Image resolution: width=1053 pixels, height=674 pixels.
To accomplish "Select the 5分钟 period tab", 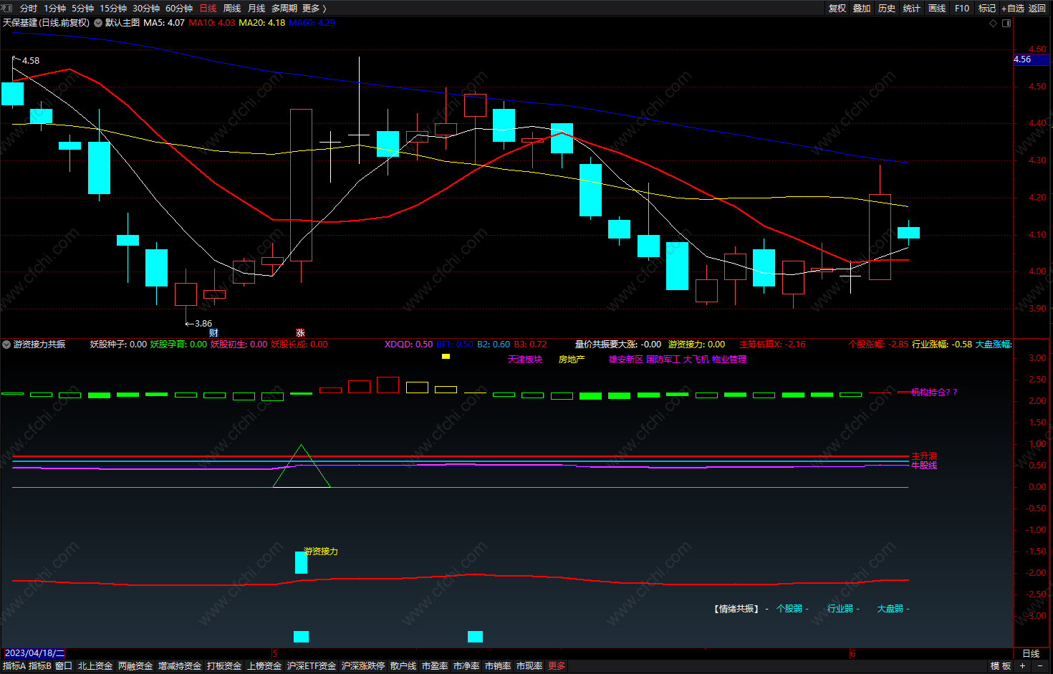I will pos(82,8).
